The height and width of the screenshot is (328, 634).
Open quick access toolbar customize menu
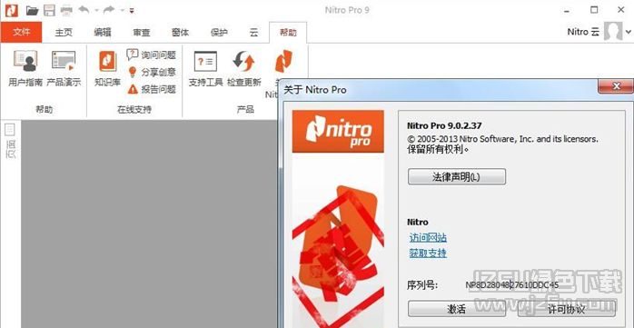point(132,11)
